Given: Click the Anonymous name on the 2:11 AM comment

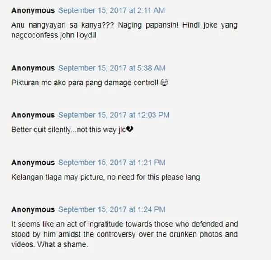Looking at the screenshot, I should [33, 10].
